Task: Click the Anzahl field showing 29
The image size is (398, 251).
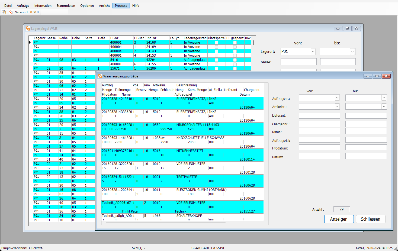Action: pos(342,209)
